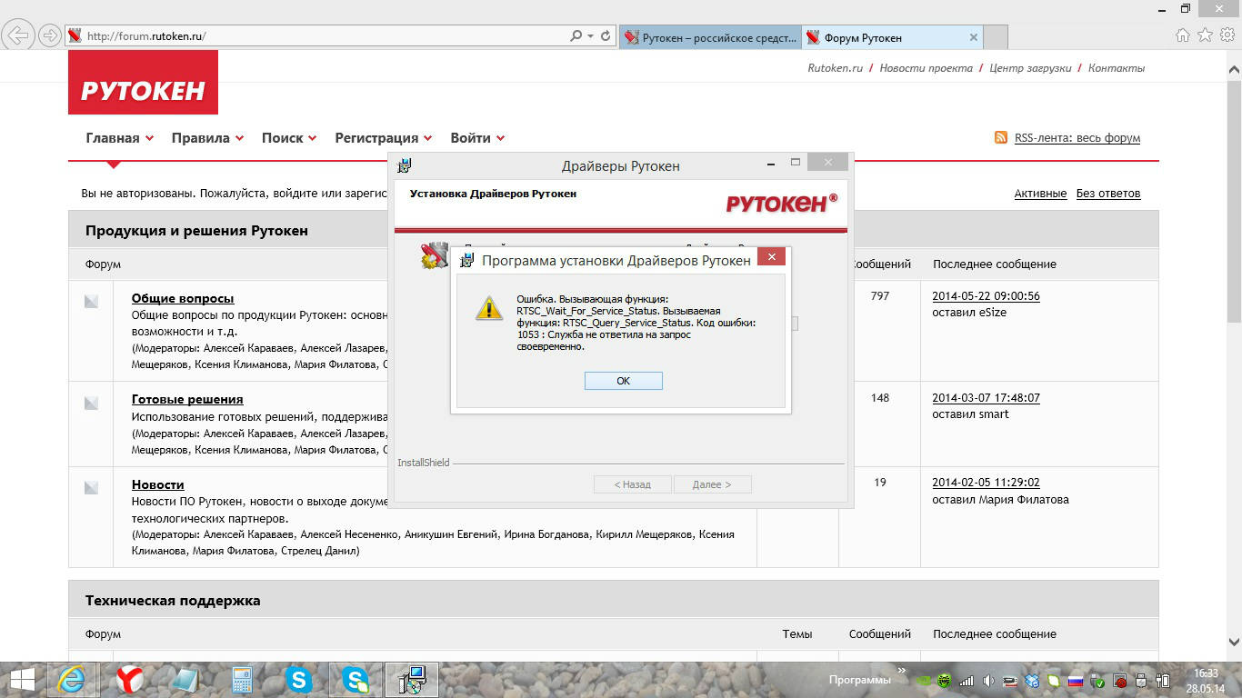Image resolution: width=1242 pixels, height=698 pixels.
Task: Click the page vertical scrollbar
Action: 1234,364
